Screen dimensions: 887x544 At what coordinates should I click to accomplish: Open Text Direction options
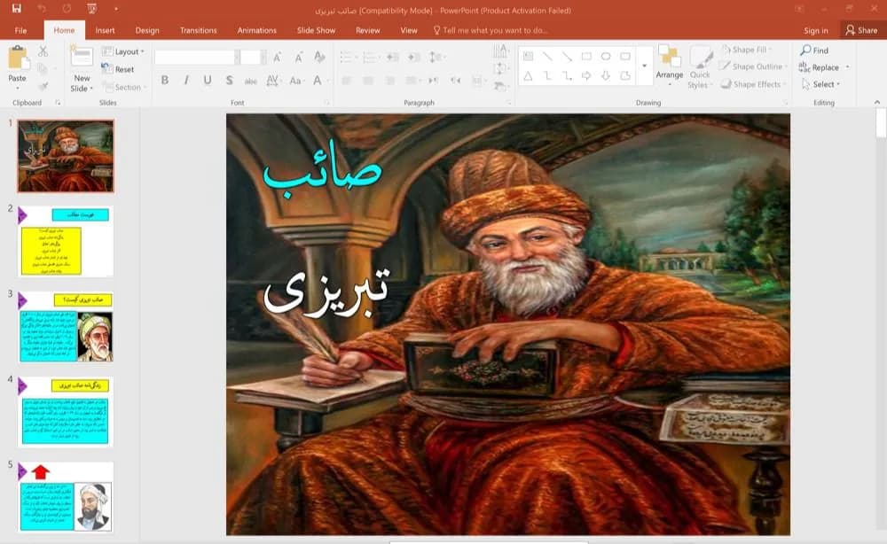pos(500,51)
